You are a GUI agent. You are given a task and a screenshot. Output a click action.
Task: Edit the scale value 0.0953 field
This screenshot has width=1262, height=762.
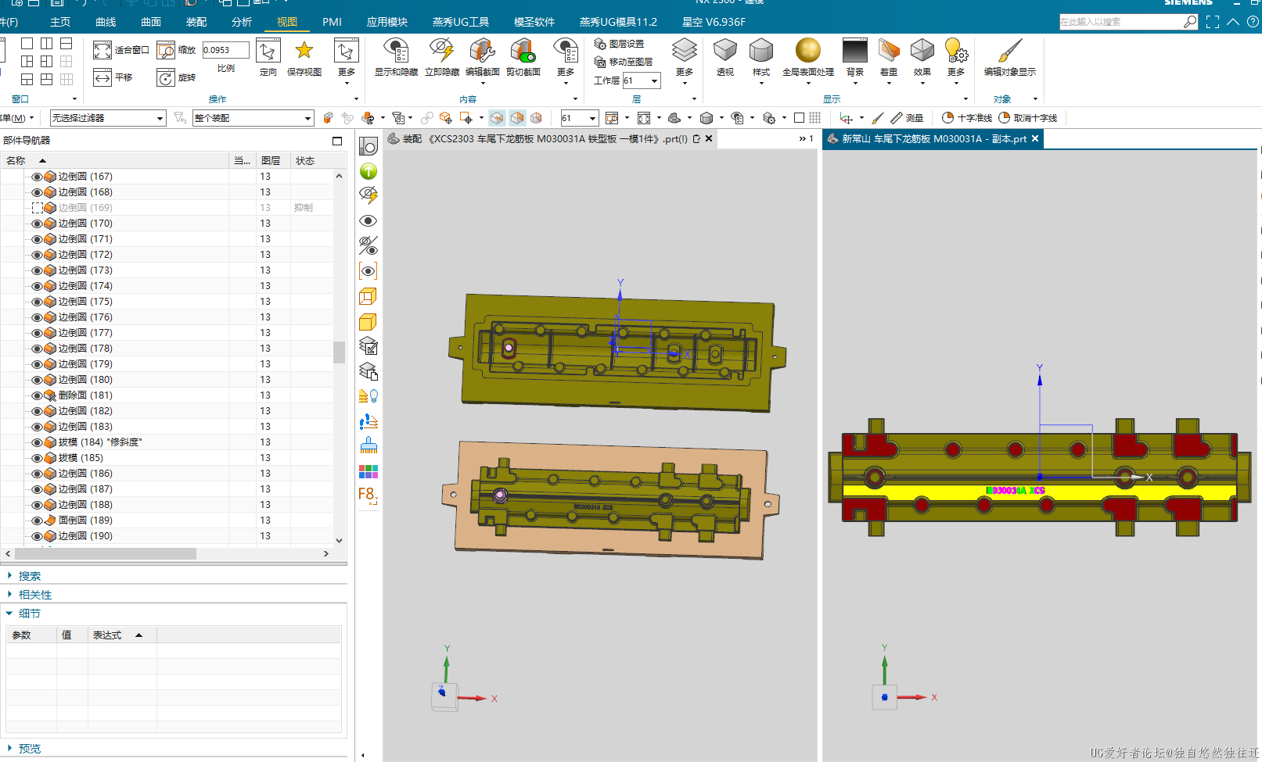tap(225, 50)
